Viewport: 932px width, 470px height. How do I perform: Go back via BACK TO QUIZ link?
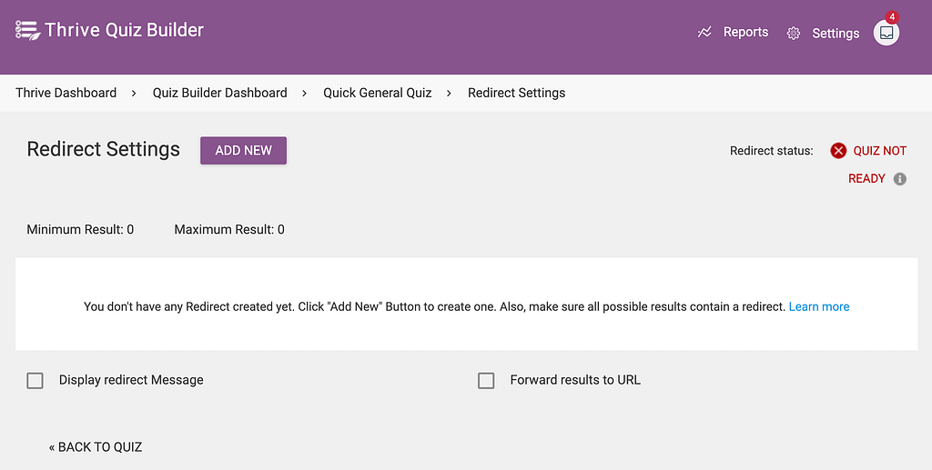[95, 447]
